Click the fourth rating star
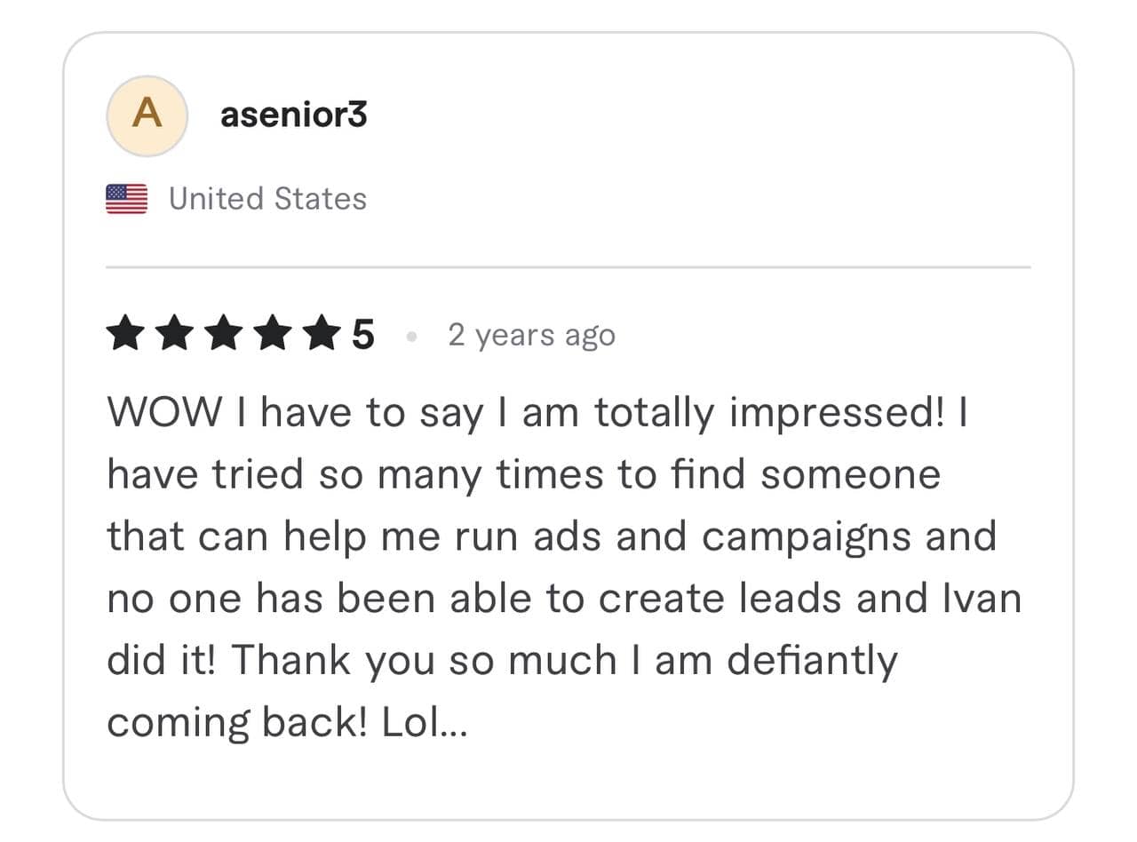Viewport: 1137px width, 842px height. [x=271, y=336]
